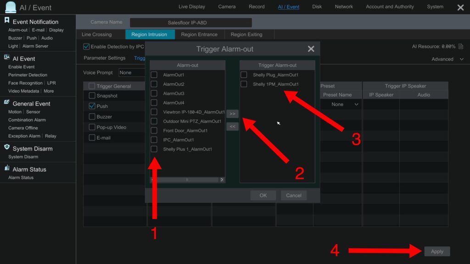
Task: Open the System menu
Action: pyautogui.click(x=435, y=6)
